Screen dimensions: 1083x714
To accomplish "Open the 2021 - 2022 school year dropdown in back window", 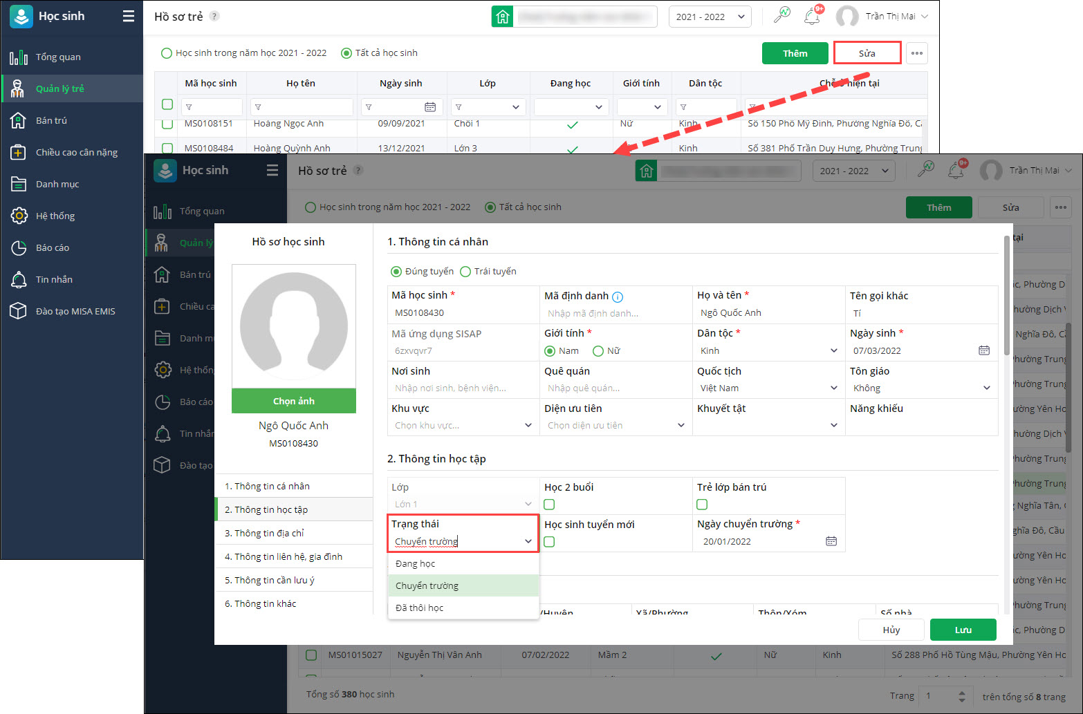I will point(710,17).
